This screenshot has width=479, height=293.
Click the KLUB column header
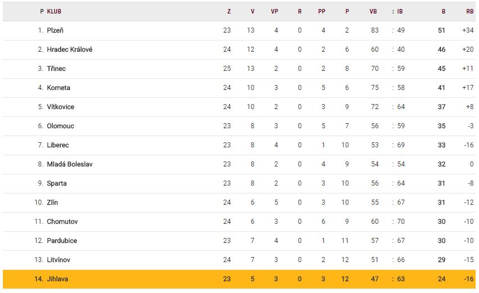click(54, 11)
